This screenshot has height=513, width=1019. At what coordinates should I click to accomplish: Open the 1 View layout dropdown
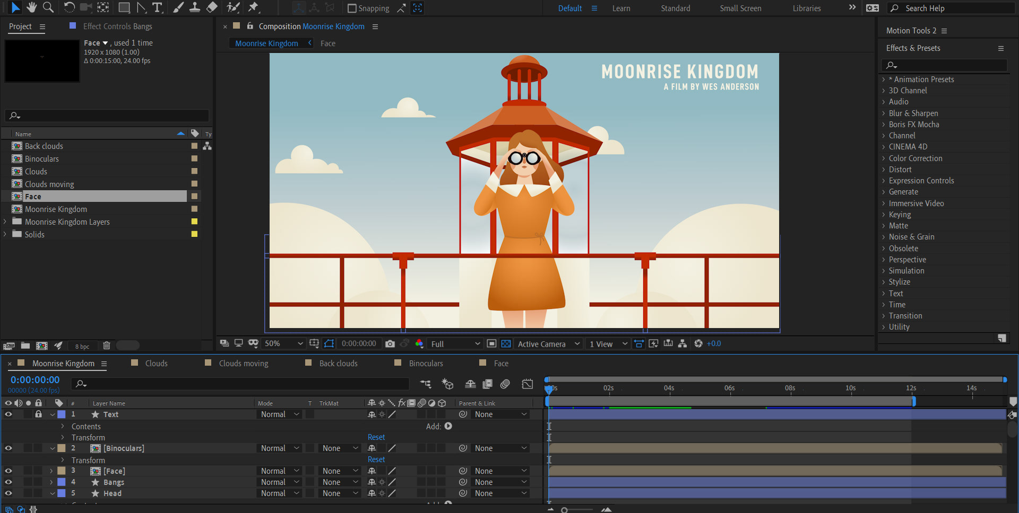click(x=608, y=343)
